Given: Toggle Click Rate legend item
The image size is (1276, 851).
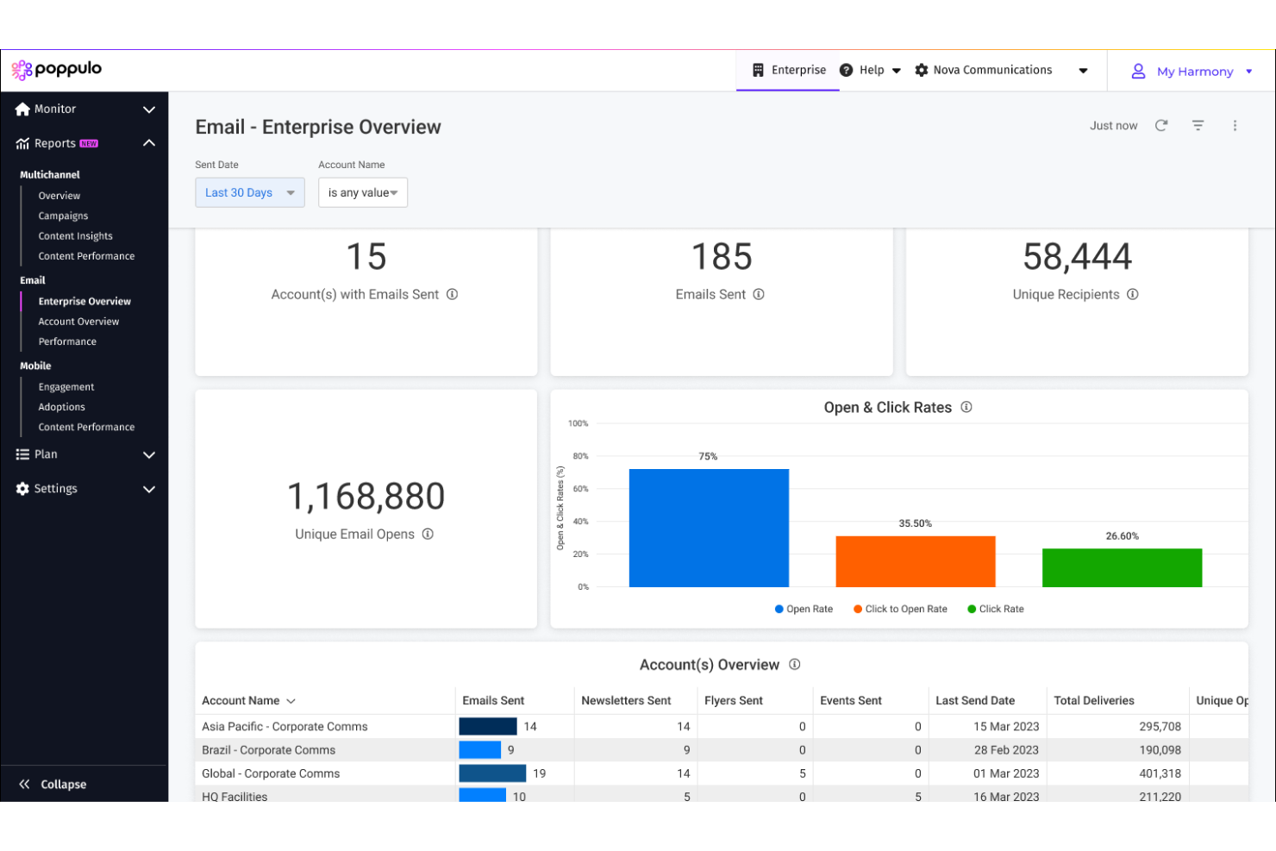Looking at the screenshot, I should (x=996, y=610).
